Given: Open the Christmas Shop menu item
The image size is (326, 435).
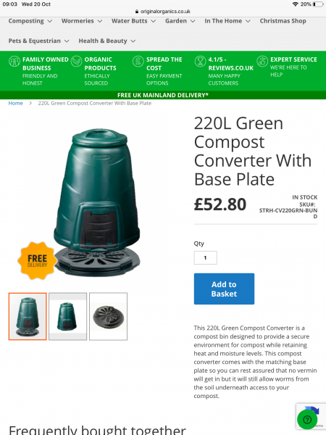Looking at the screenshot, I should 283,21.
